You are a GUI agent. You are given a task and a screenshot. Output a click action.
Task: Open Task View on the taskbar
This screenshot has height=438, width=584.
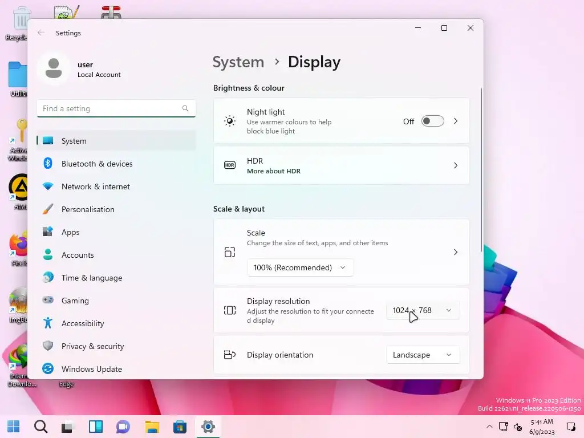pyautogui.click(x=68, y=427)
